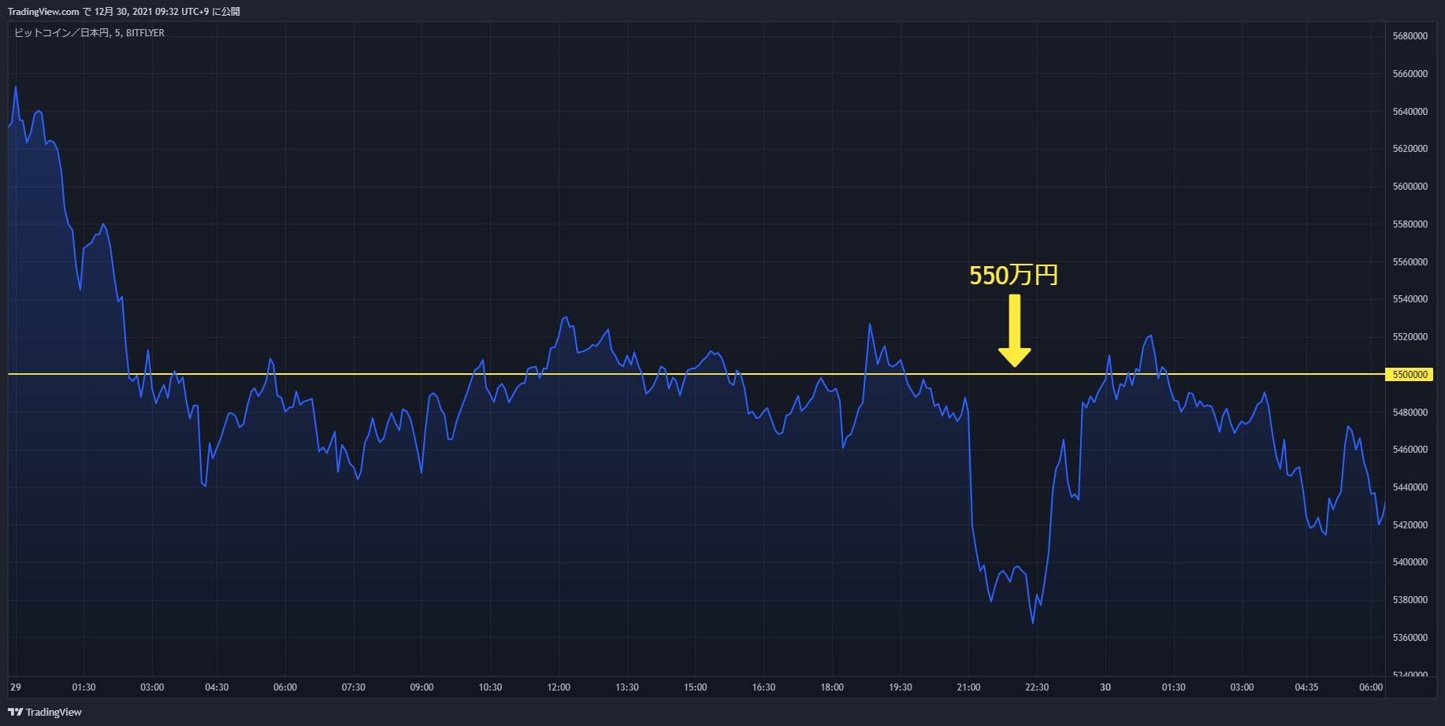The width and height of the screenshot is (1445, 726).
Task: Click the 16:30 time axis label
Action: [x=763, y=687]
